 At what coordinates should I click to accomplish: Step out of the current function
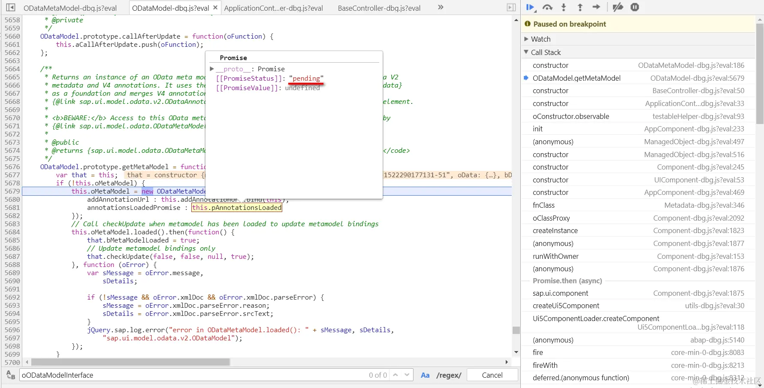tap(580, 7)
